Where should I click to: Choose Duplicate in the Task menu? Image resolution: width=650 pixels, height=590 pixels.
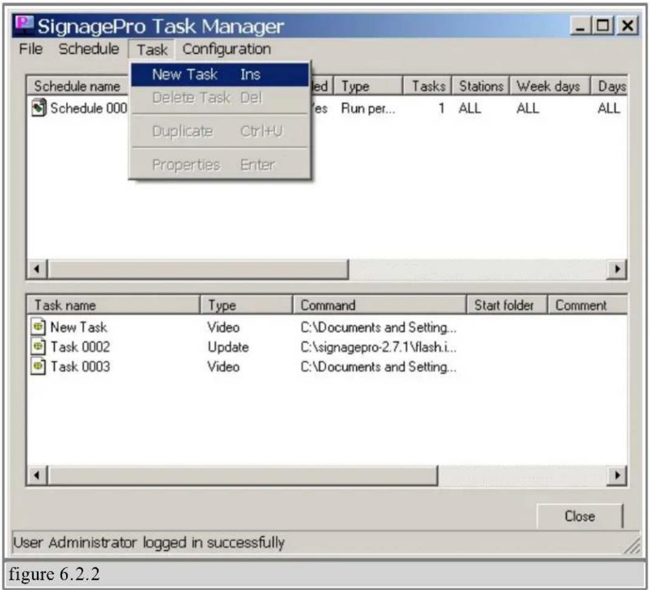coord(220,131)
